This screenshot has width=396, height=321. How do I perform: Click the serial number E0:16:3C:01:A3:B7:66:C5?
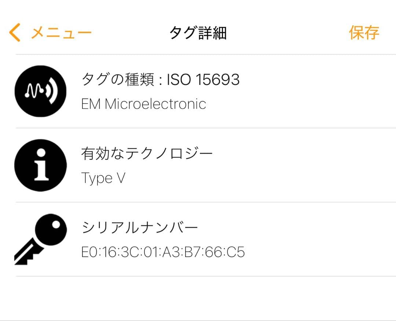(162, 252)
